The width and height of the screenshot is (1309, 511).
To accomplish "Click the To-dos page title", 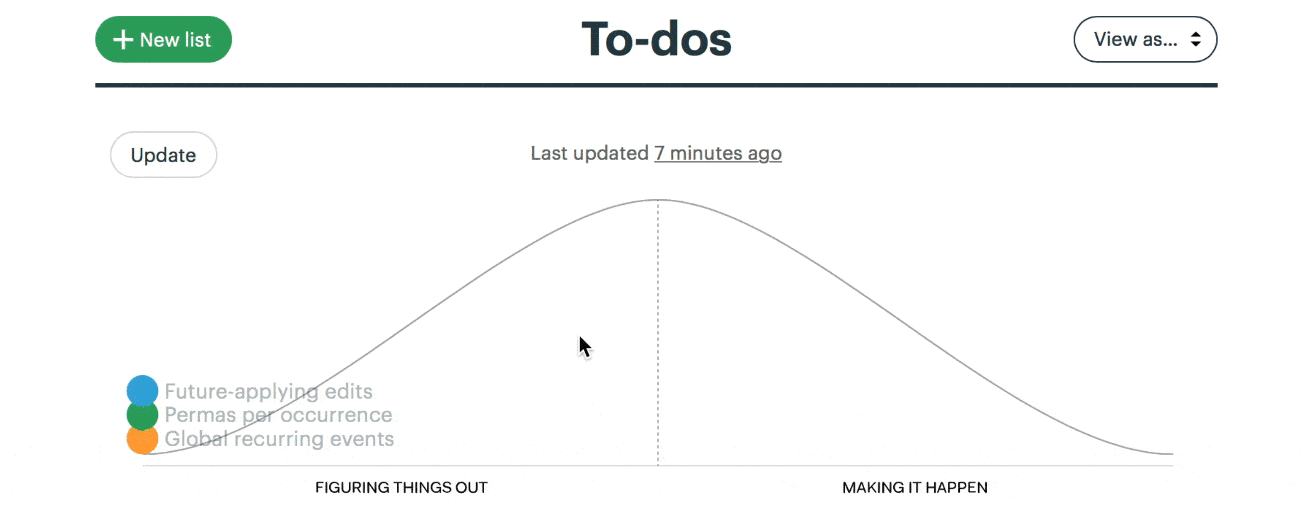I will (658, 39).
